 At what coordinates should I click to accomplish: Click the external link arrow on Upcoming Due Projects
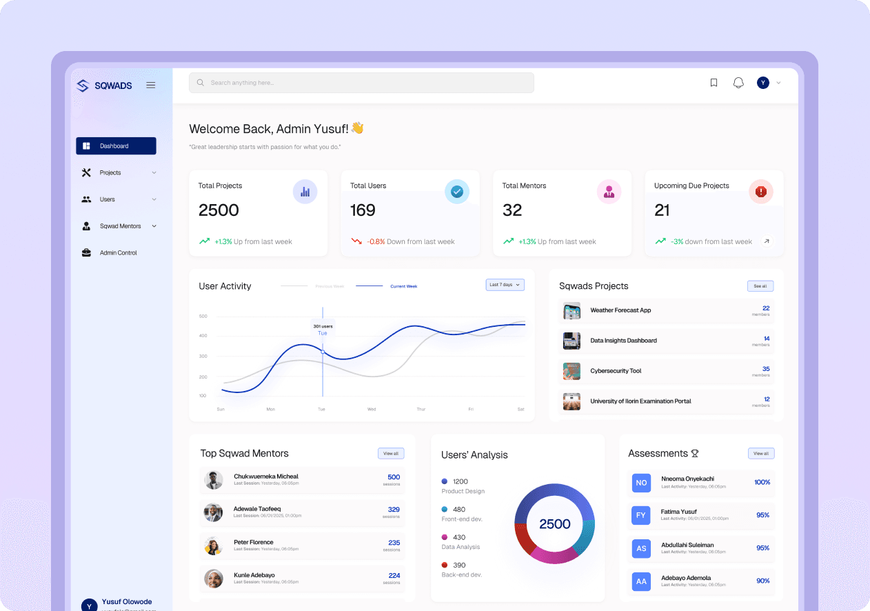point(765,241)
